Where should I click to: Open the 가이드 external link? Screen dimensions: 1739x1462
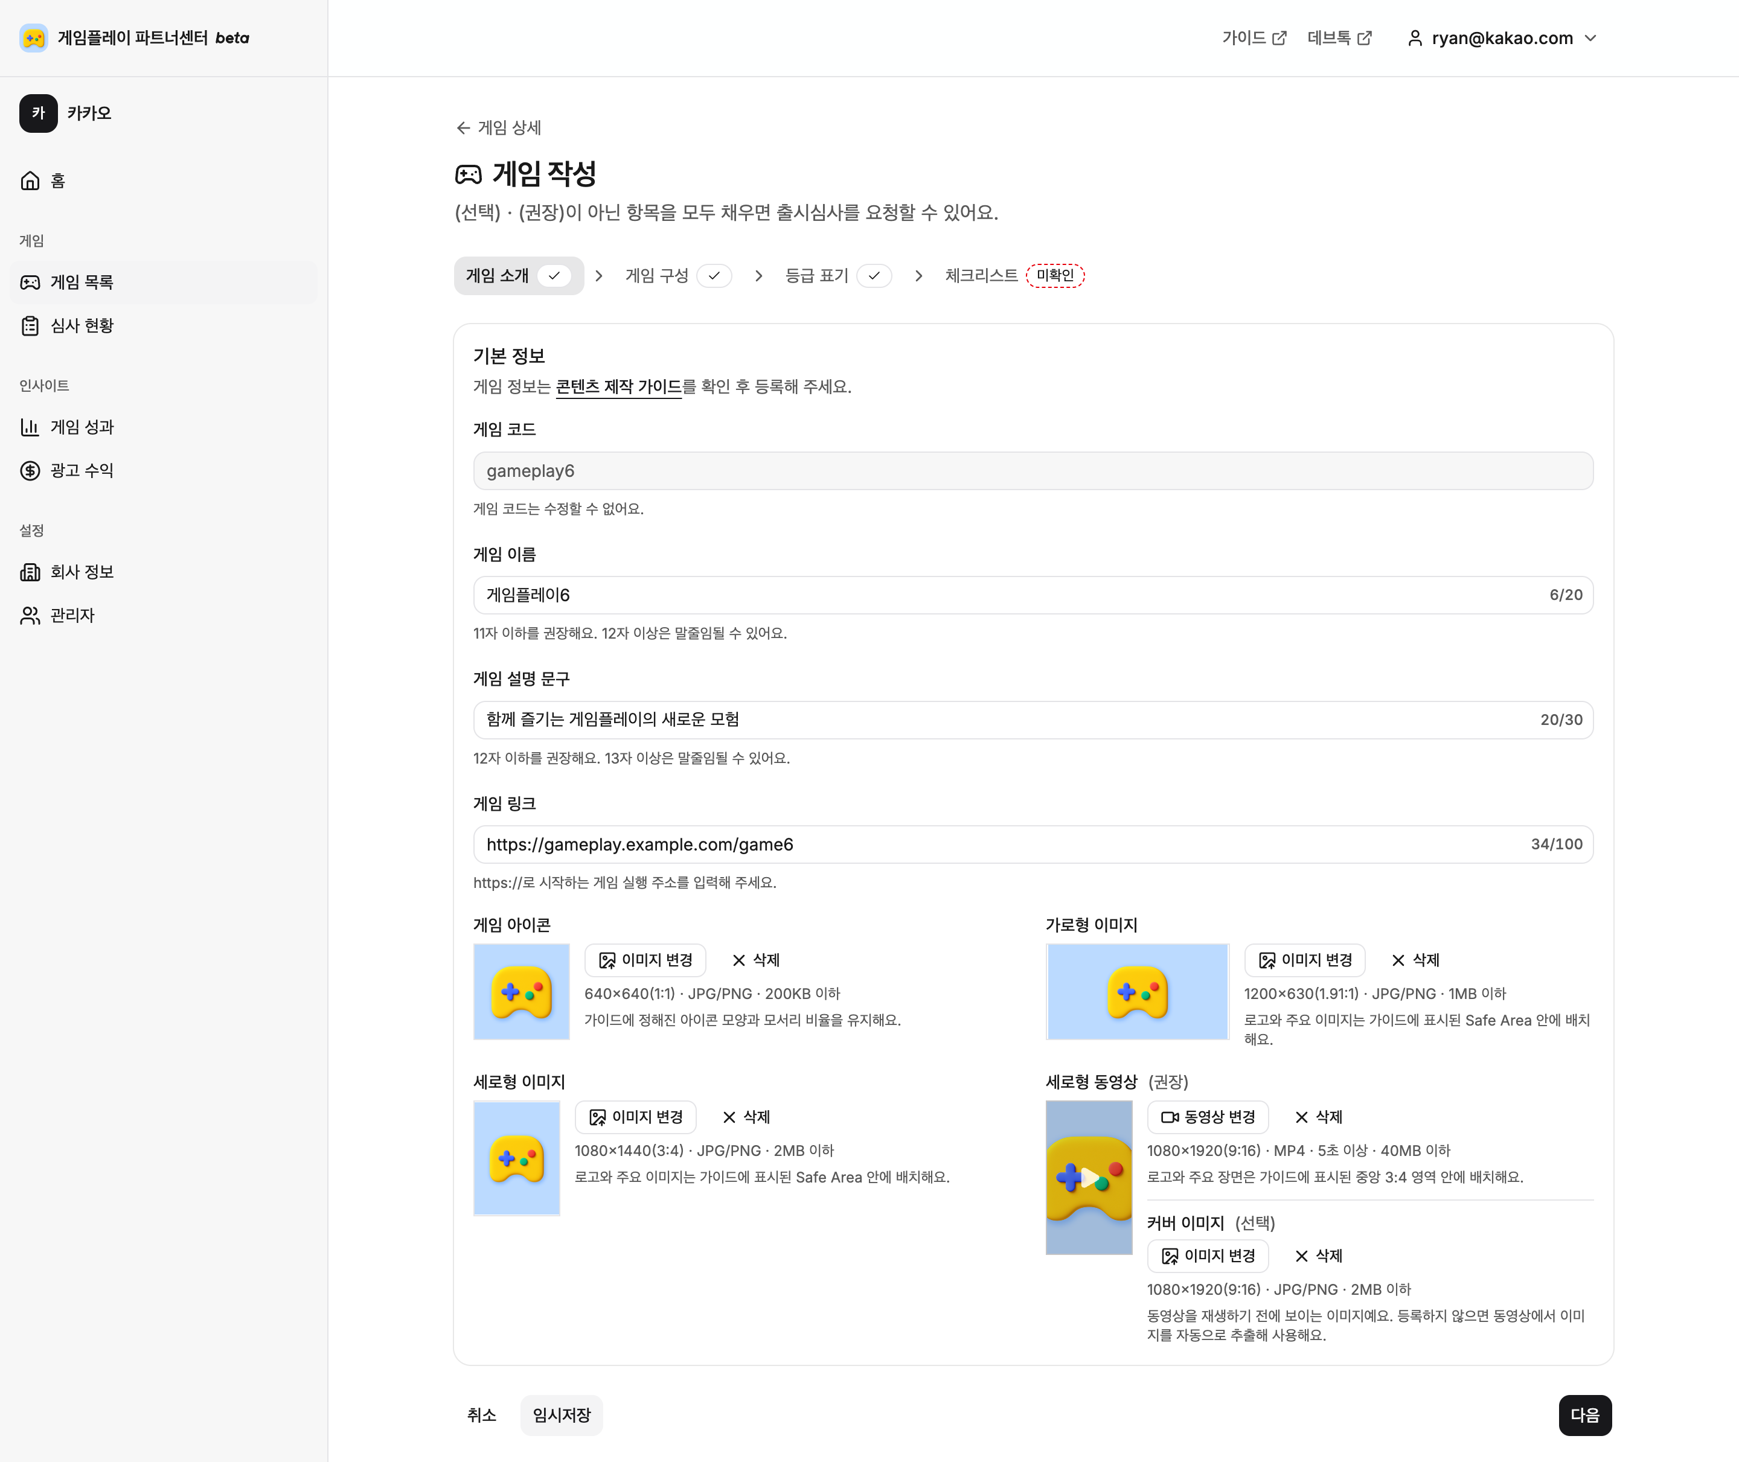click(x=1254, y=38)
